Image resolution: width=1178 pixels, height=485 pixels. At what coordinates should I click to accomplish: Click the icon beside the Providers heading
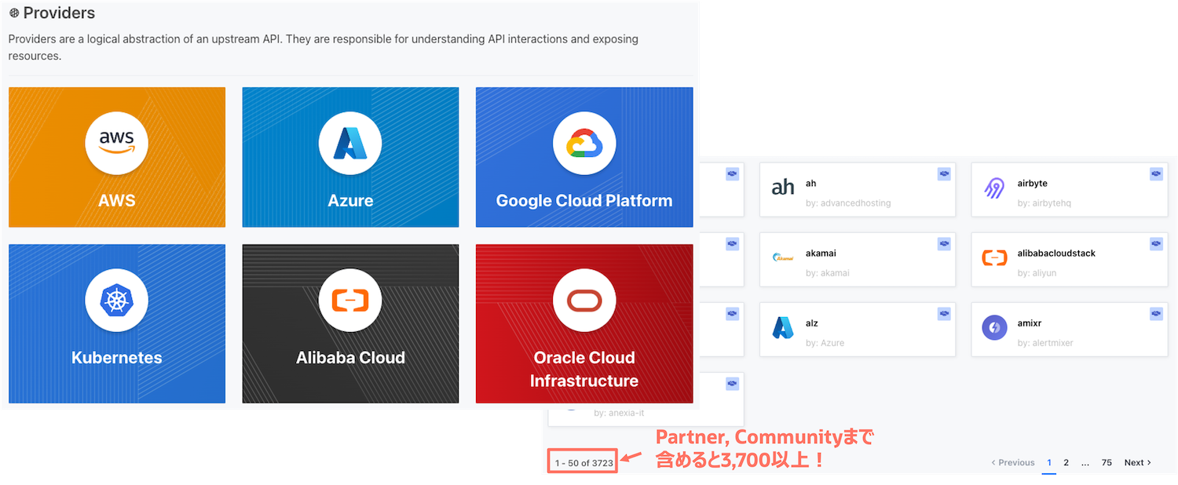coord(14,13)
